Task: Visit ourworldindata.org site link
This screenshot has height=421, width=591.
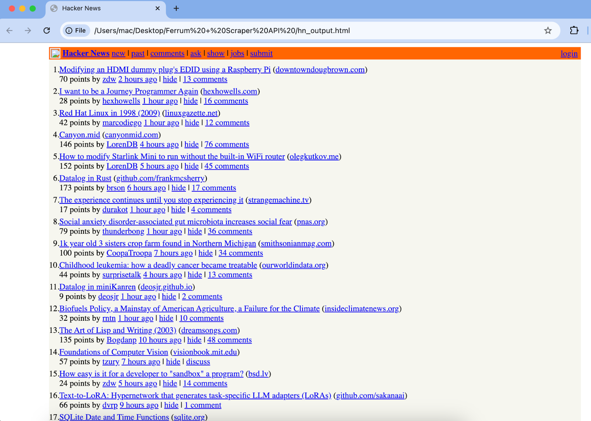Action: pyautogui.click(x=294, y=265)
